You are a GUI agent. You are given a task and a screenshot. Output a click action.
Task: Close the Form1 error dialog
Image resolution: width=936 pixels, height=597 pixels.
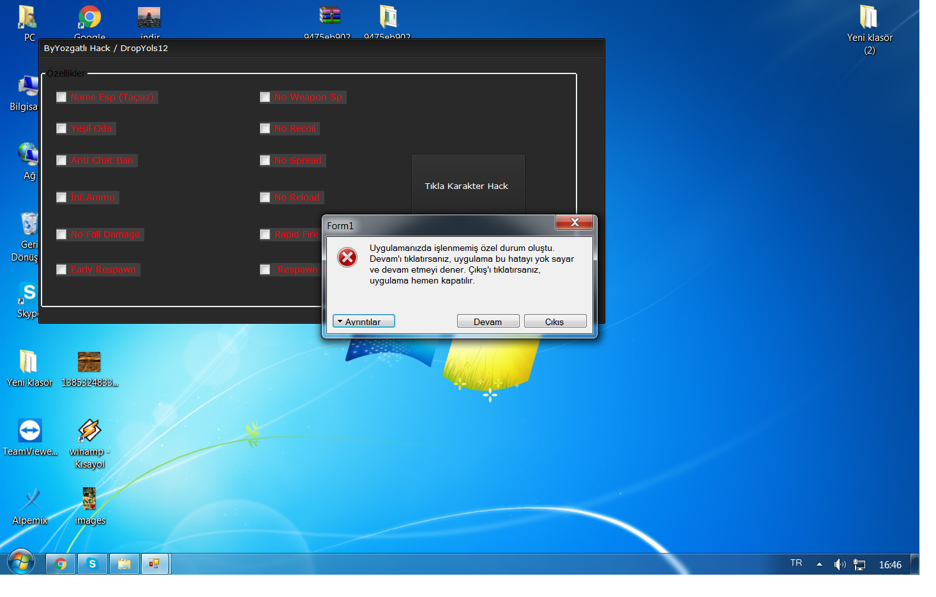575,222
